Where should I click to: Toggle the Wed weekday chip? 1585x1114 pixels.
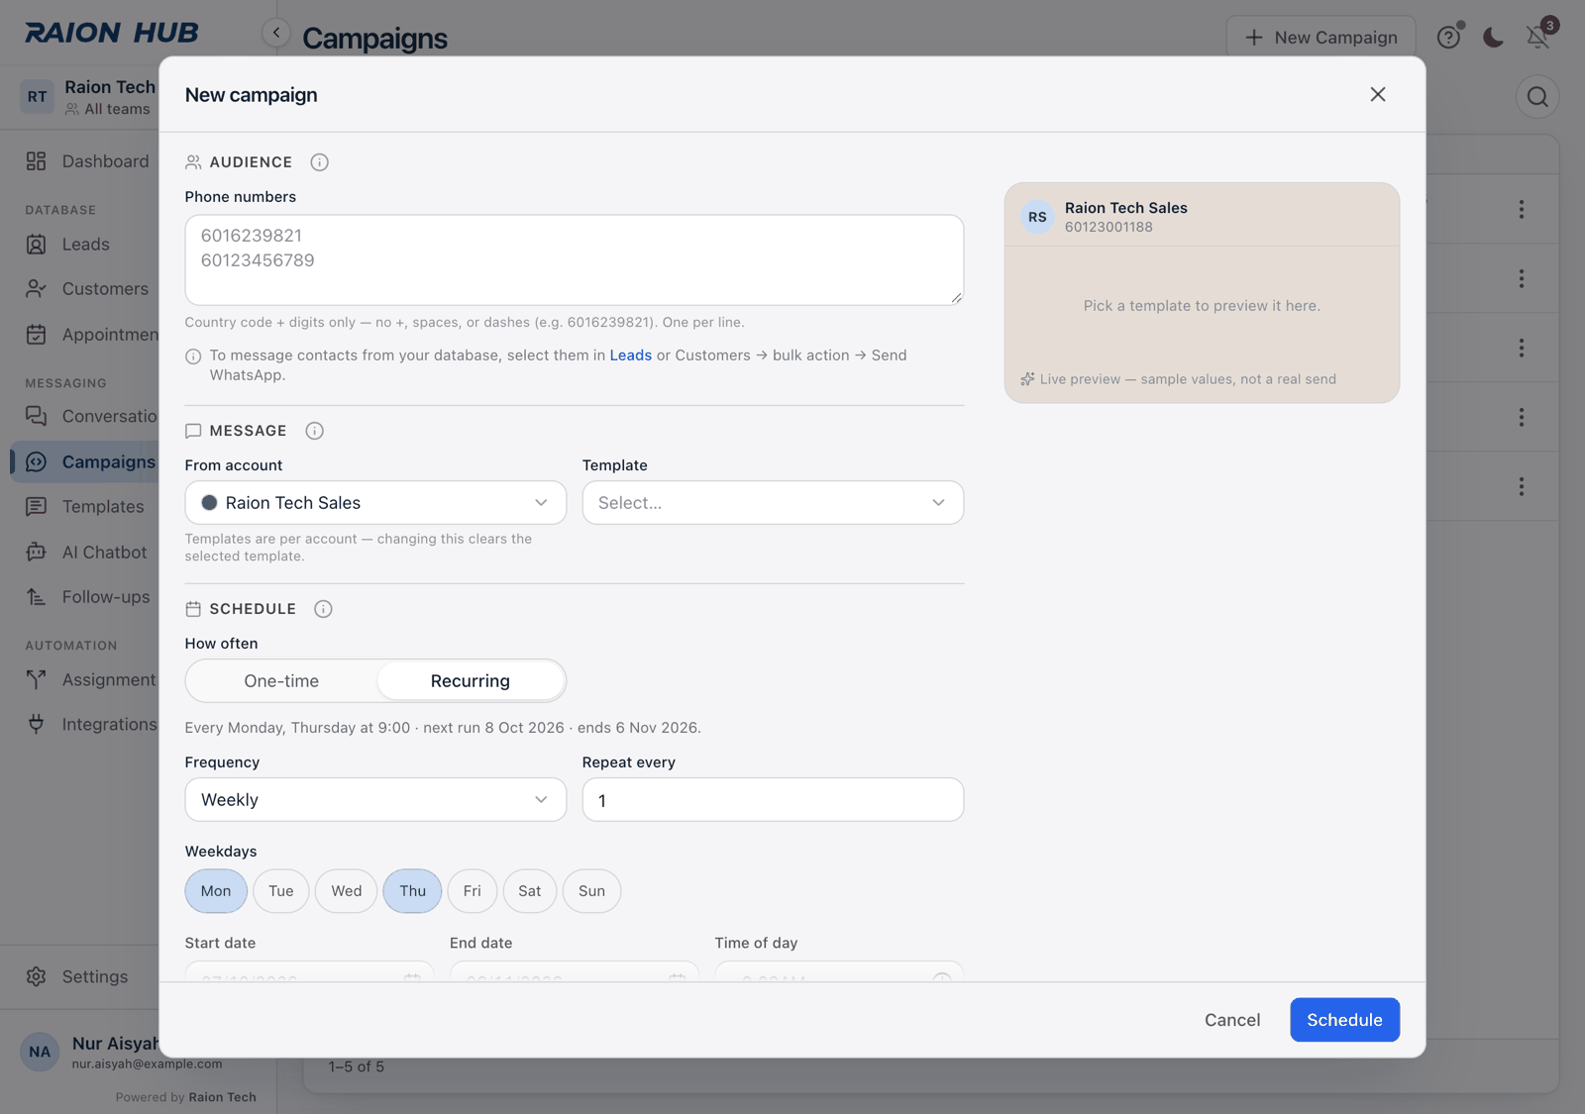[x=347, y=891]
